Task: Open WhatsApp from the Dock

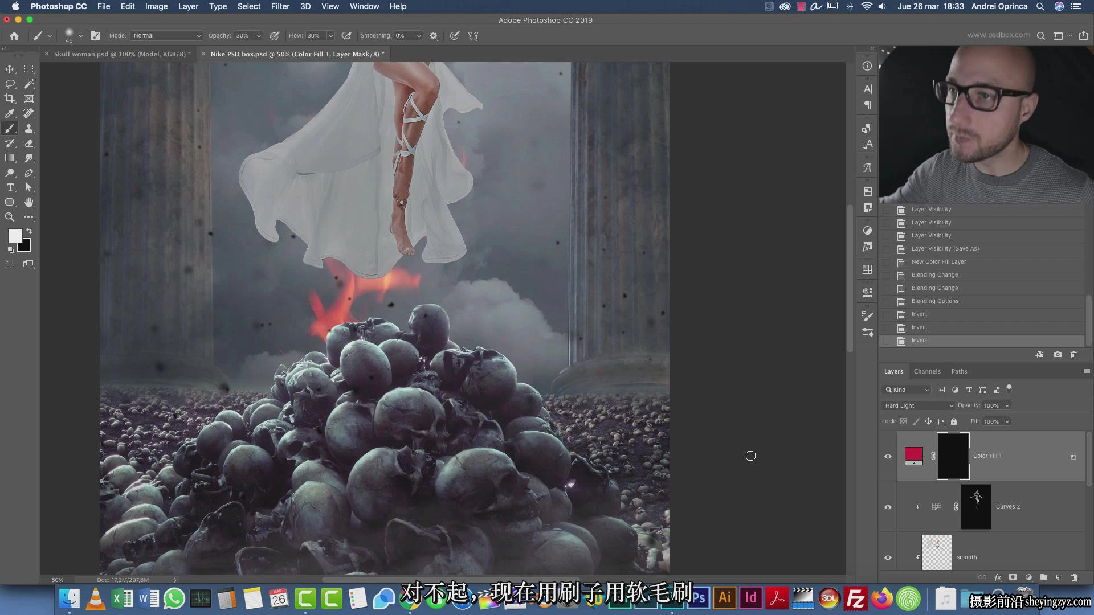Action: tap(174, 598)
